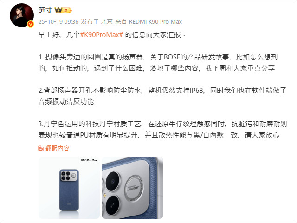Open the blue phone back photo thumbnail
The height and width of the screenshot is (223, 297).
tap(69, 188)
